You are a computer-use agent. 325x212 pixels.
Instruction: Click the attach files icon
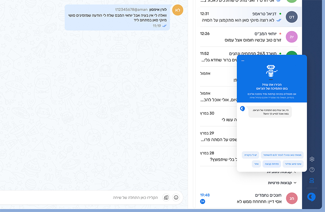(166, 197)
